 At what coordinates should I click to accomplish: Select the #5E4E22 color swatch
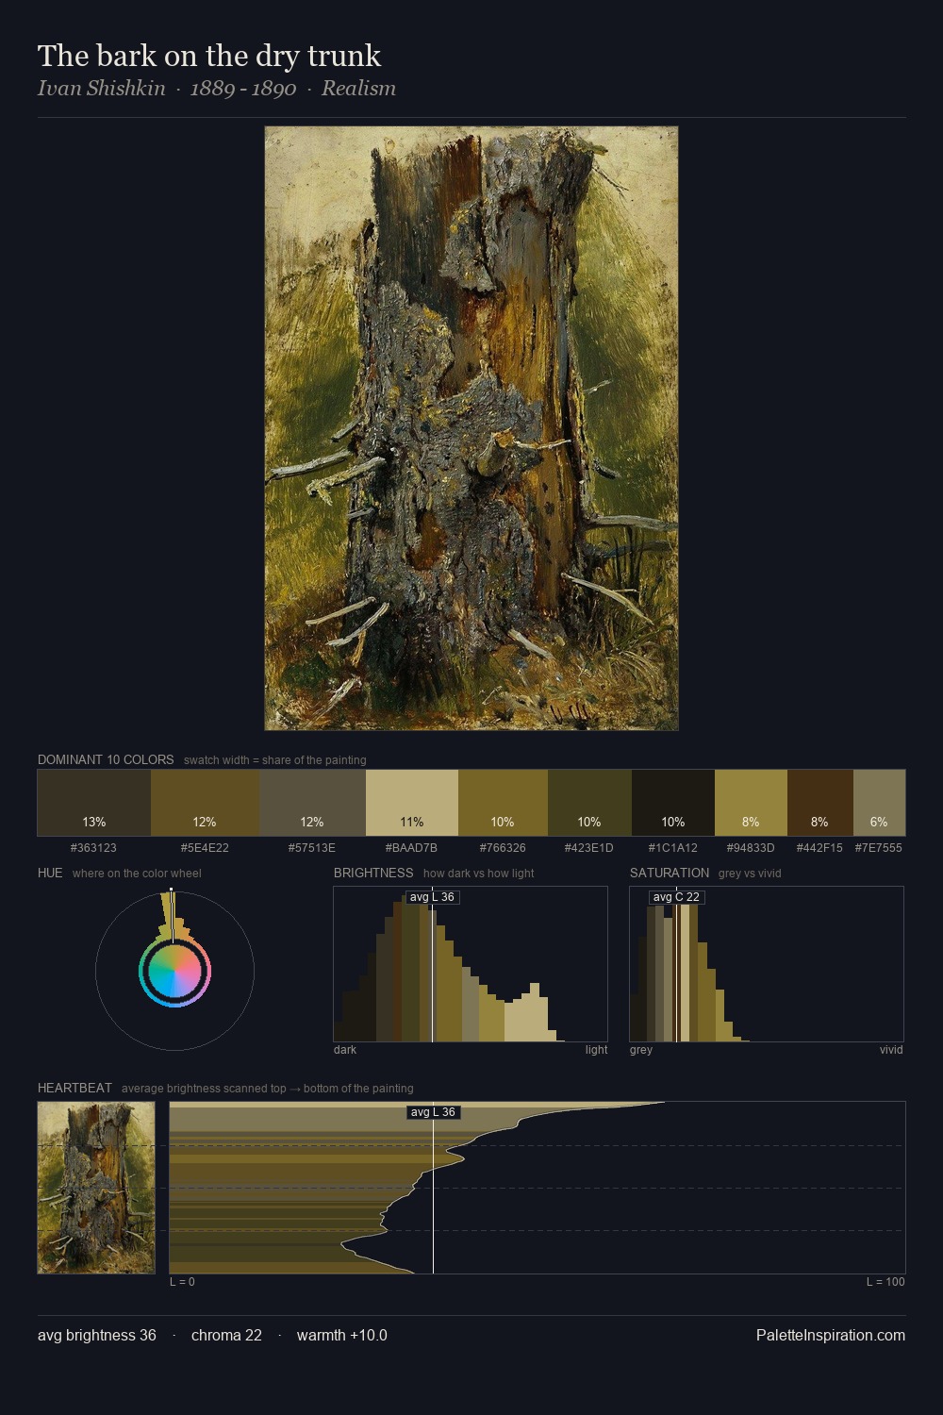click(205, 803)
